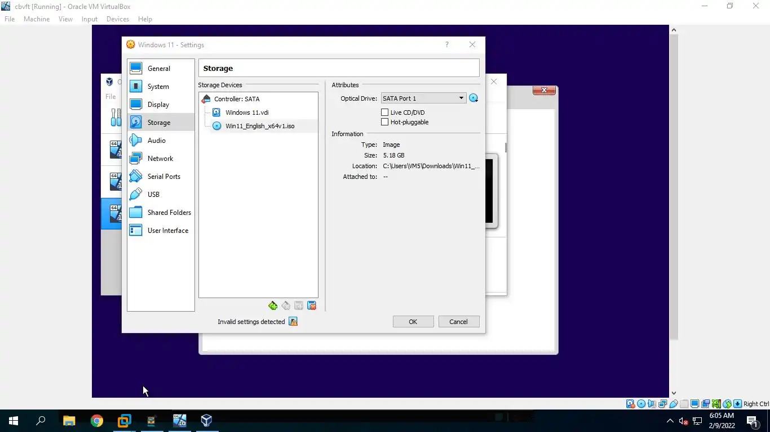Click the grey shared folders indicator in status bar
This screenshot has height=432, width=770.
tap(684, 404)
